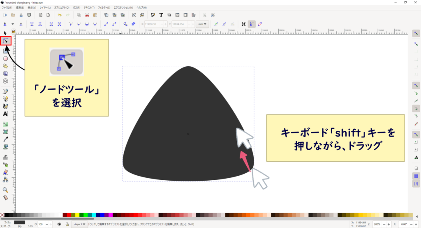The image size is (421, 228).
Task: Select the Ellipse tool
Action: click(x=5, y=58)
